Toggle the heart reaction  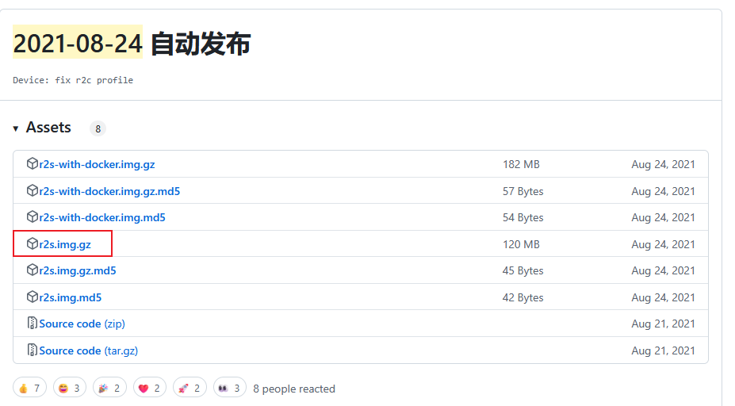point(150,389)
